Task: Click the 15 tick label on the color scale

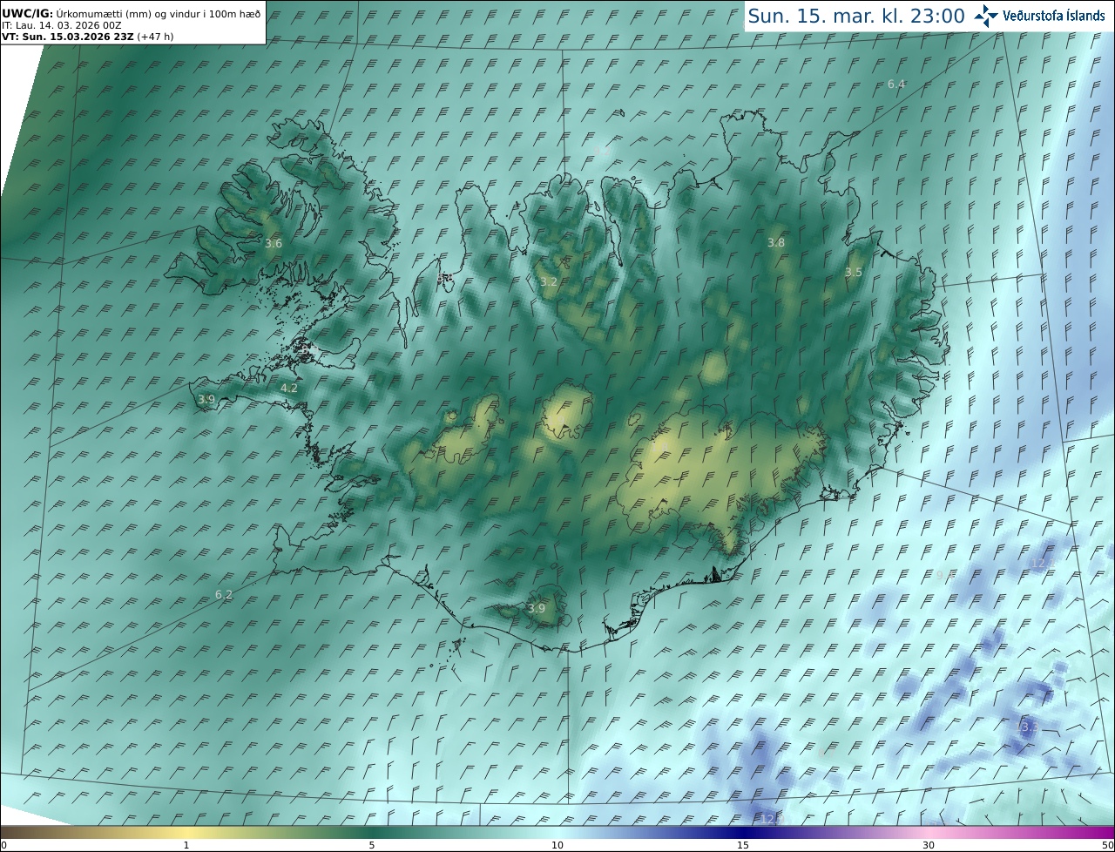Action: 743,845
